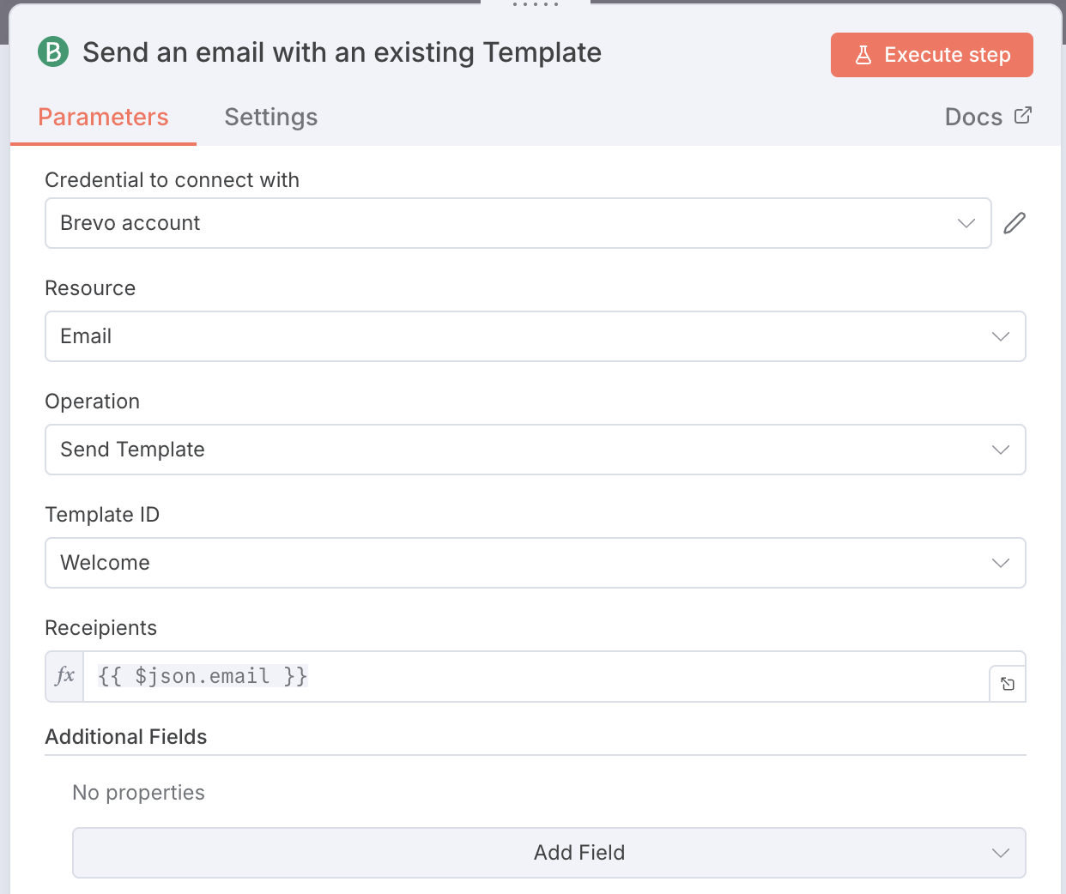Click the fx expression icon in Receipients
Image resolution: width=1066 pixels, height=894 pixels.
[x=64, y=676]
